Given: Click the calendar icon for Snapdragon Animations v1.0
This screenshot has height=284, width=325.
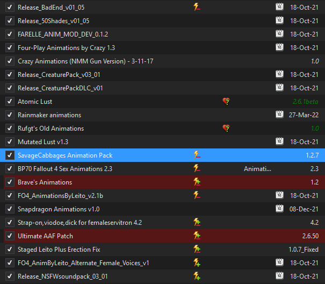Looking at the screenshot, I should [x=279, y=209].
